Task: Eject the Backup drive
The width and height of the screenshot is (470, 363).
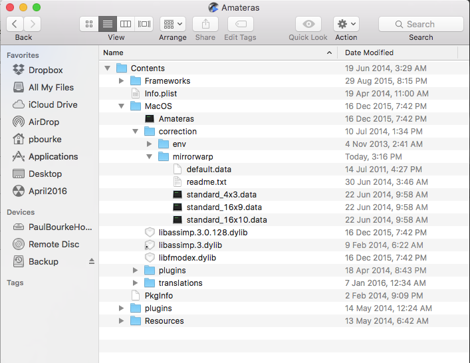Action: coord(92,262)
